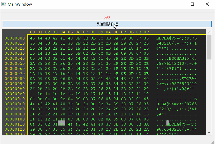Click column header 0F
This screenshot has width=215, height=144.
(146, 32)
